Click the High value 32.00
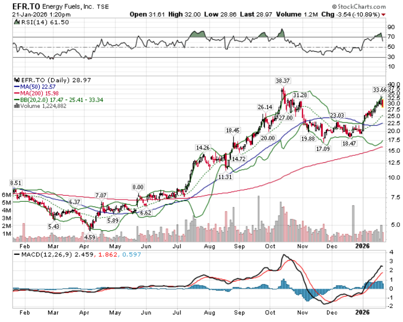This screenshot has height=322, width=403. (193, 14)
